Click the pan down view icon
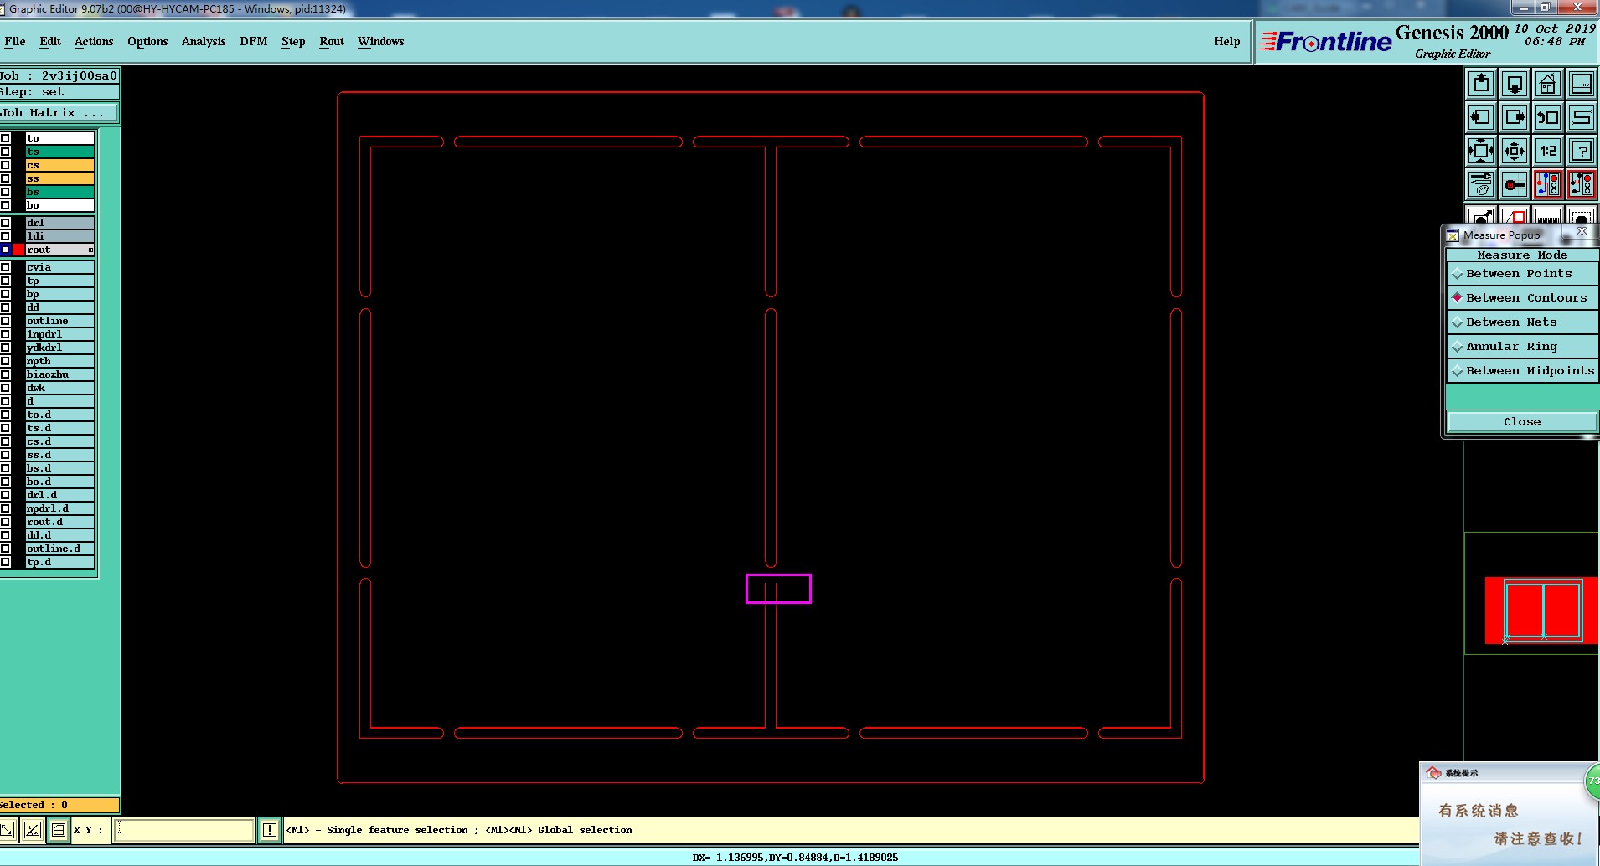The height and width of the screenshot is (866, 1600). pos(1515,84)
